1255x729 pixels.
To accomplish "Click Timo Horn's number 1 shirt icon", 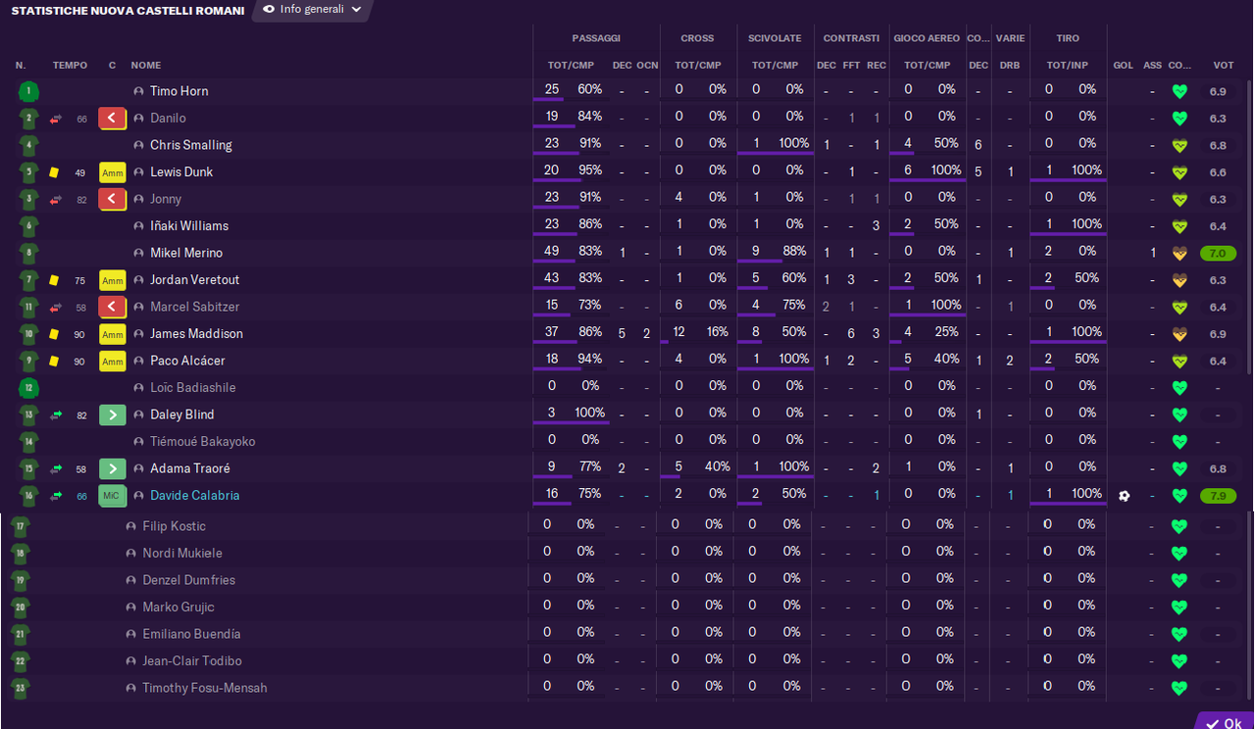I will pos(28,92).
